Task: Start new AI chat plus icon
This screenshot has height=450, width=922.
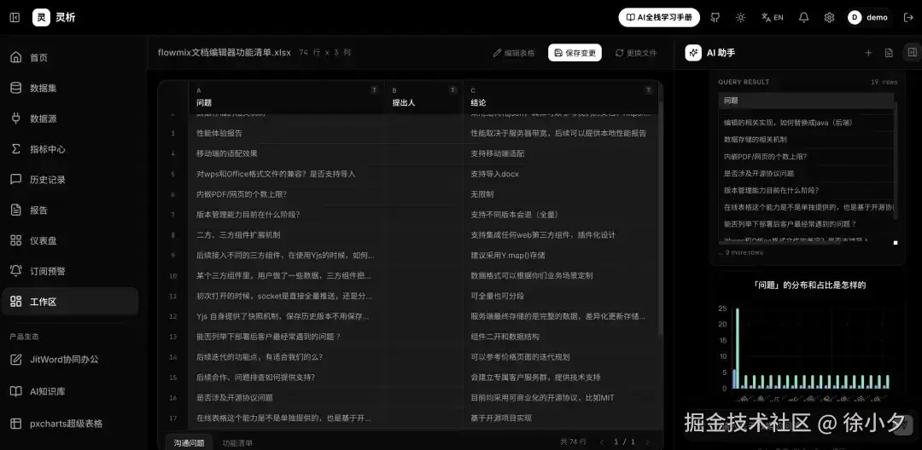Action: (x=868, y=53)
